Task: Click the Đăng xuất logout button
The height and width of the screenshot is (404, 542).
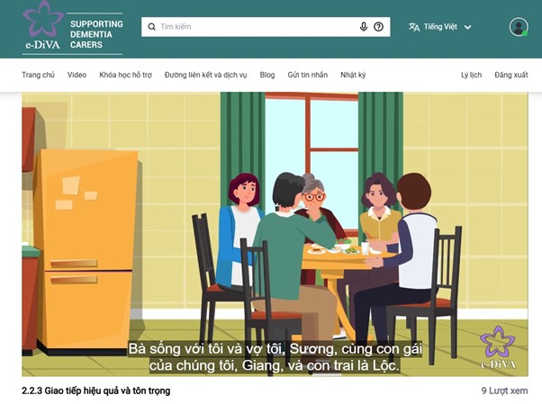Action: click(510, 75)
